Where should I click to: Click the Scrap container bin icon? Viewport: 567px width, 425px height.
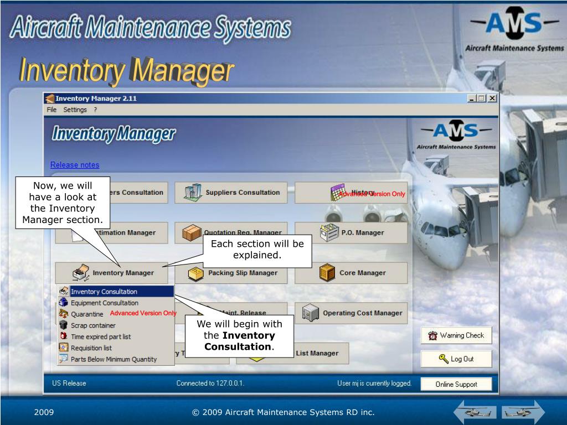click(64, 324)
